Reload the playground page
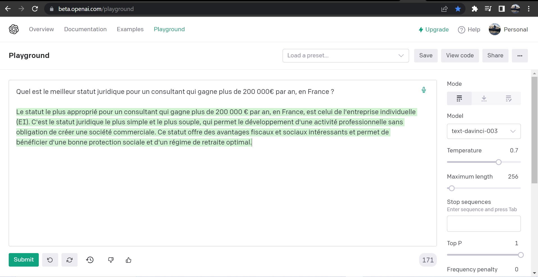The height and width of the screenshot is (277, 538). (35, 9)
